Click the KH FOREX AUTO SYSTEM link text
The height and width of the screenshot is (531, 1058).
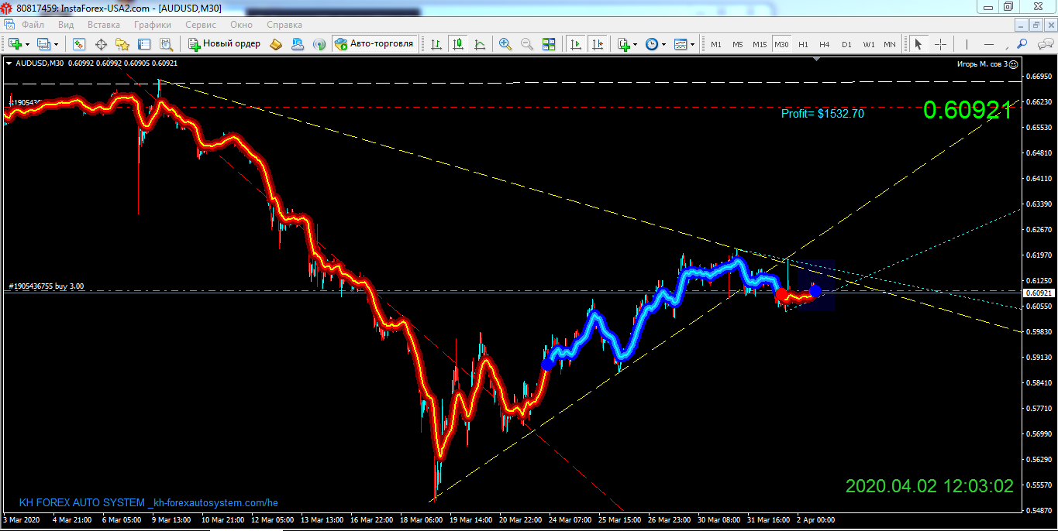[x=149, y=502]
